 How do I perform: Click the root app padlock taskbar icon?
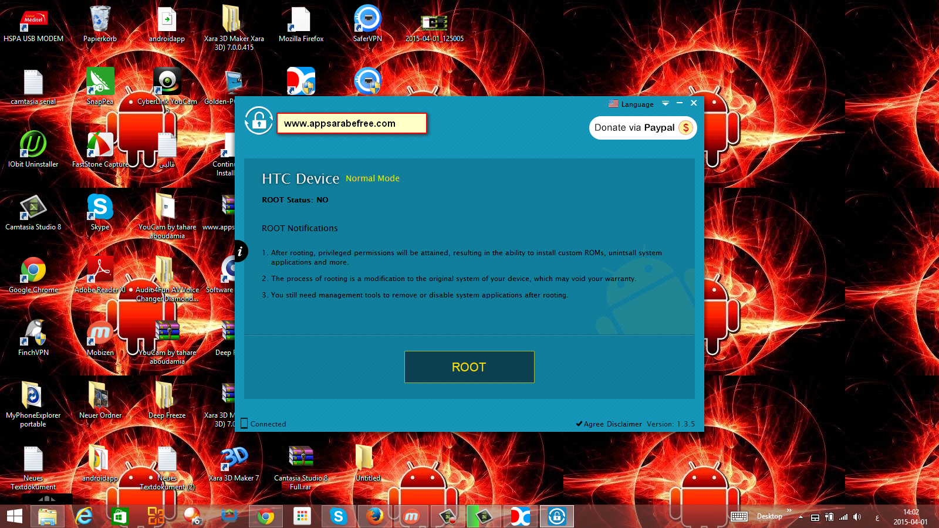(557, 516)
